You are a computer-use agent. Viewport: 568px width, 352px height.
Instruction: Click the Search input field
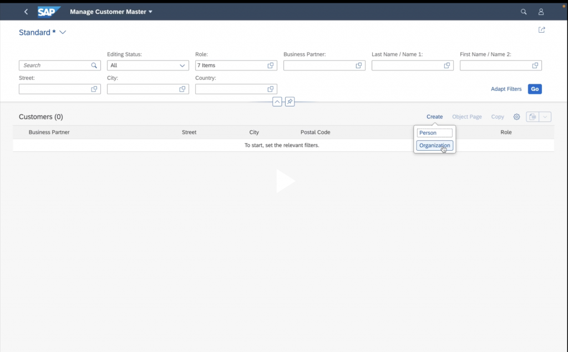[x=54, y=65]
